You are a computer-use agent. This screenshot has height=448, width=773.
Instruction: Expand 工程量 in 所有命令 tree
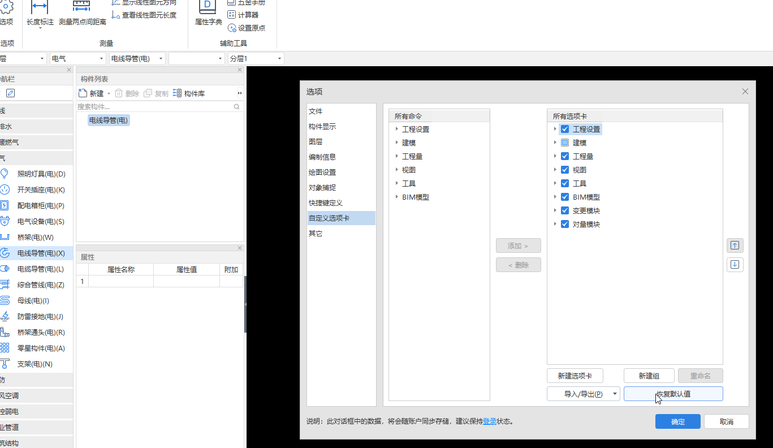396,156
